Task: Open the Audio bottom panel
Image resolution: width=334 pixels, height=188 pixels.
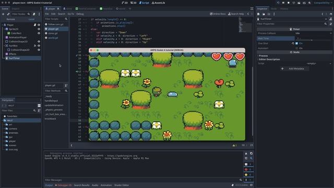Action: [x=95, y=185]
